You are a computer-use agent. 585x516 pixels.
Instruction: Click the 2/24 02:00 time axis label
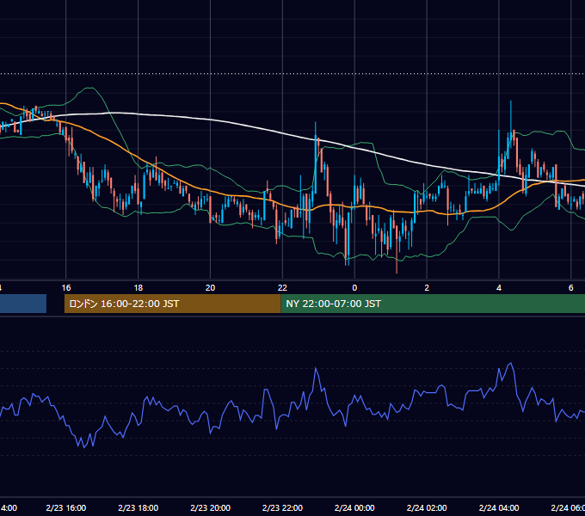coord(427,507)
